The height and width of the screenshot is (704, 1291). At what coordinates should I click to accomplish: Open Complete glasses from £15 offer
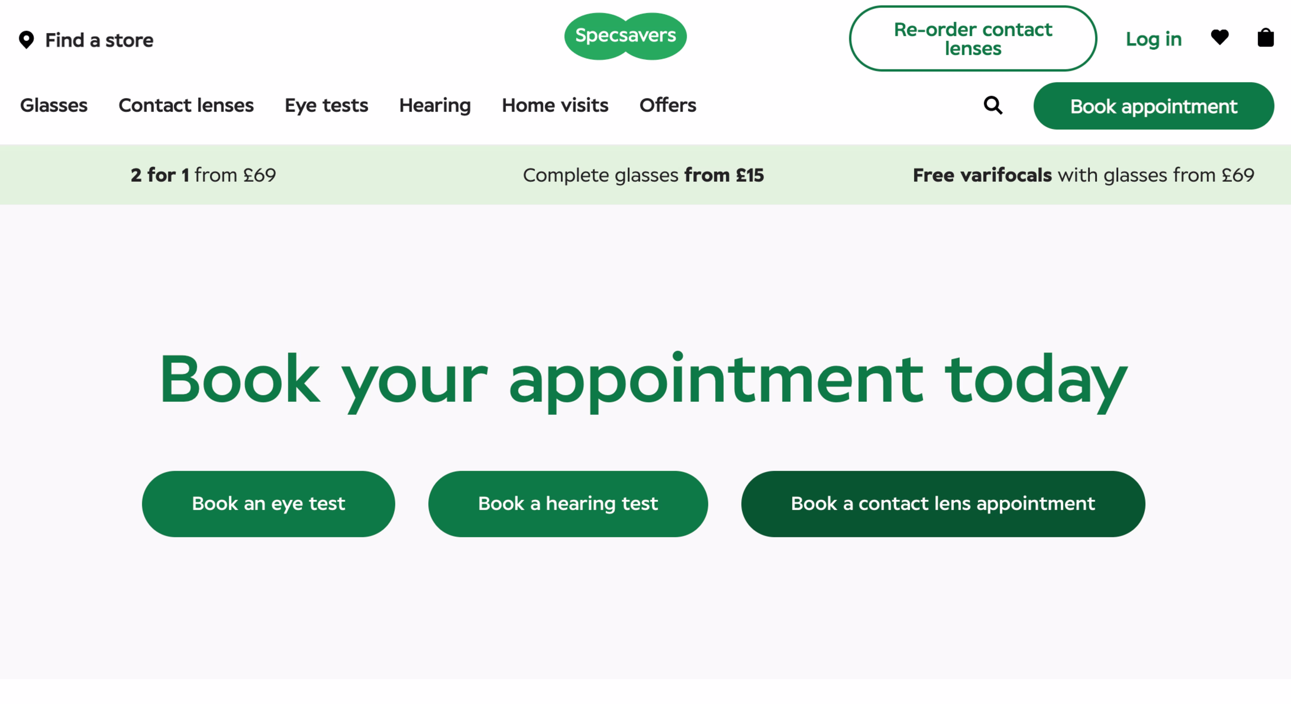pos(643,175)
